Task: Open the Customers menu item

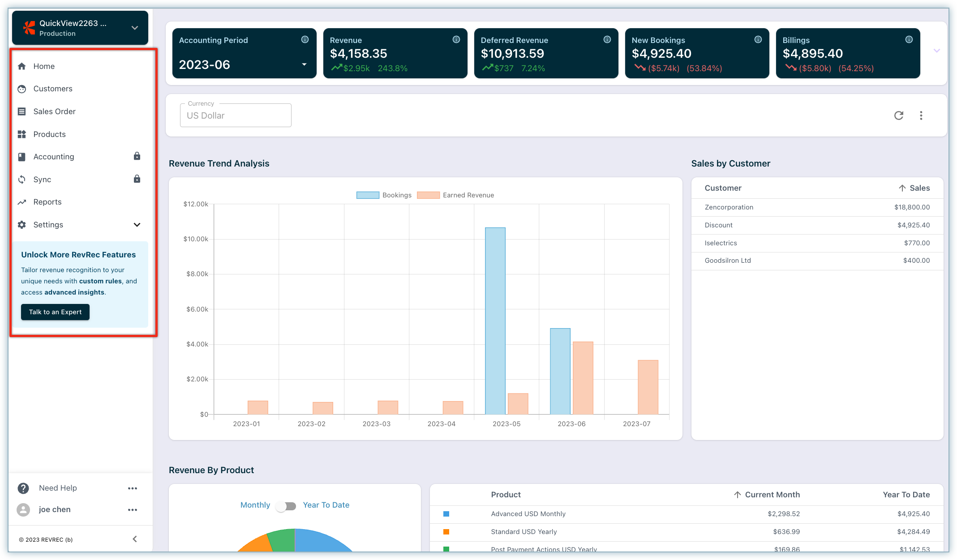Action: 53,89
